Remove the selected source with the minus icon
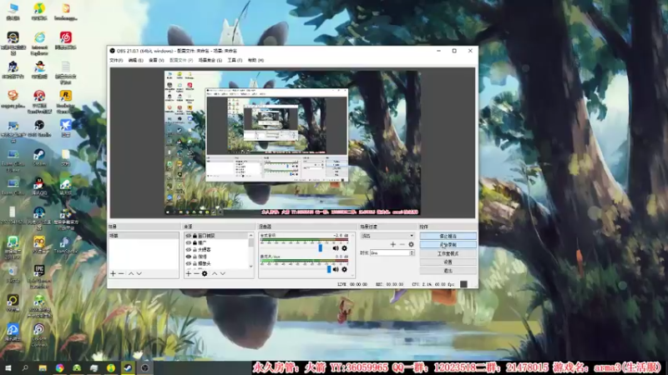Viewport: 668px width, 375px height. click(x=196, y=273)
